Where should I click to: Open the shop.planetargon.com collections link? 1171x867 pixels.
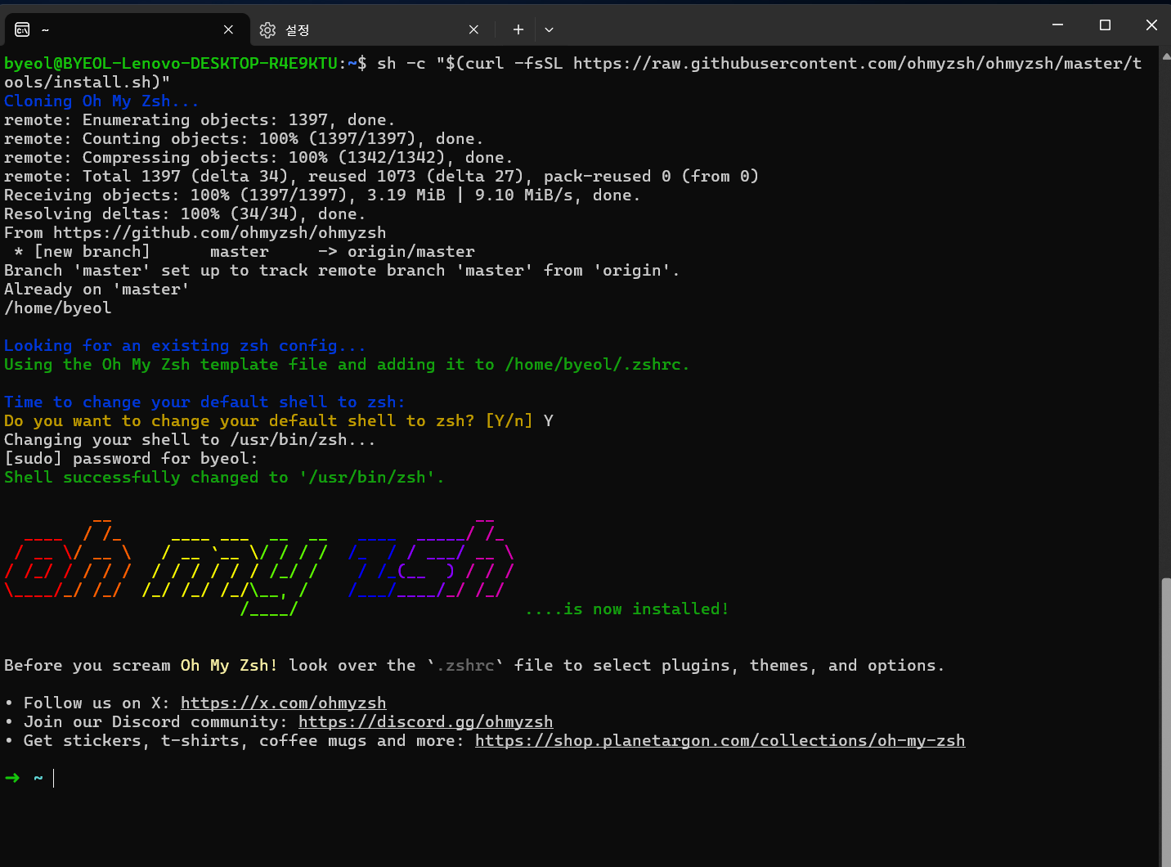(720, 740)
